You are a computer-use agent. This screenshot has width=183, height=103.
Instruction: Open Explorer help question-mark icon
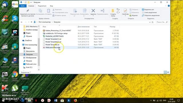[x=169, y=6]
